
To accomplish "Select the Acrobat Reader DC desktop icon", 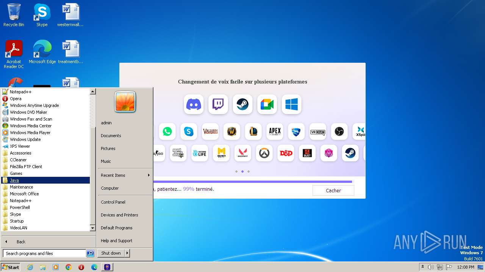I will coord(14,55).
